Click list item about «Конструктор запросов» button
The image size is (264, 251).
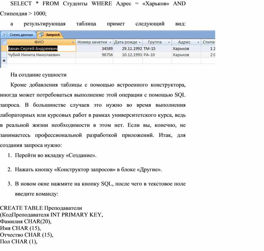(88, 169)
